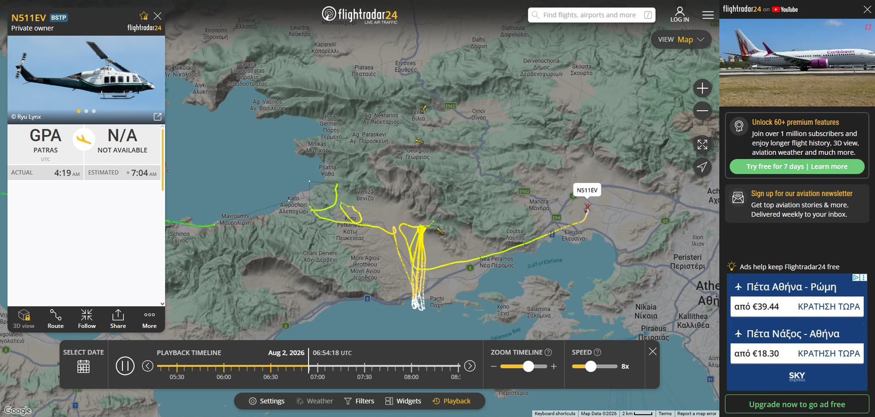Log in with the user icon
Viewport: 875px width, 417px height.
click(x=680, y=15)
